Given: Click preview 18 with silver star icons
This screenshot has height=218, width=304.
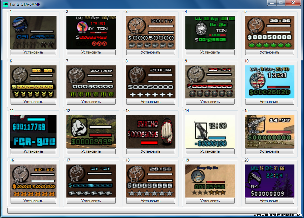Looking at the screenshot, I should pyautogui.click(x=151, y=181).
